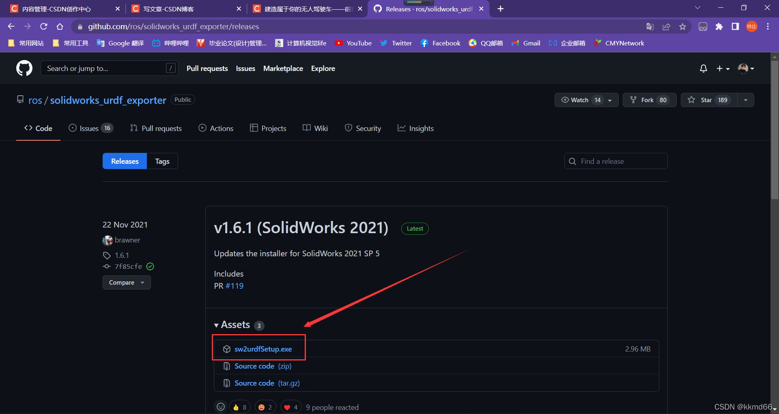Go to browser home page
The width and height of the screenshot is (779, 414).
click(x=60, y=26)
